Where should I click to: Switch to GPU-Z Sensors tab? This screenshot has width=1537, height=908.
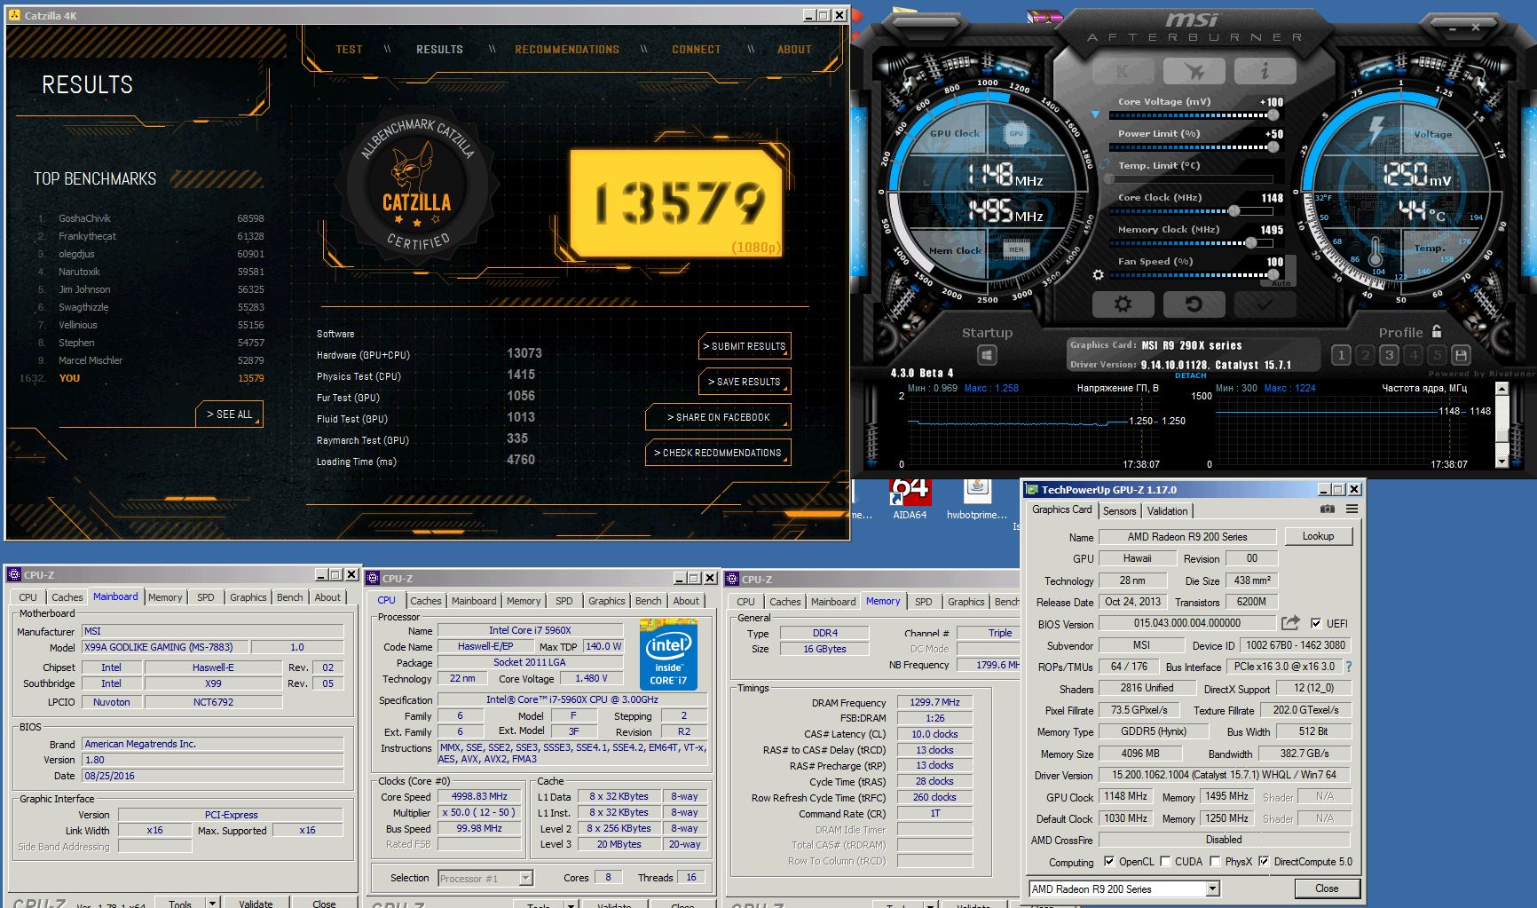pyautogui.click(x=1119, y=510)
